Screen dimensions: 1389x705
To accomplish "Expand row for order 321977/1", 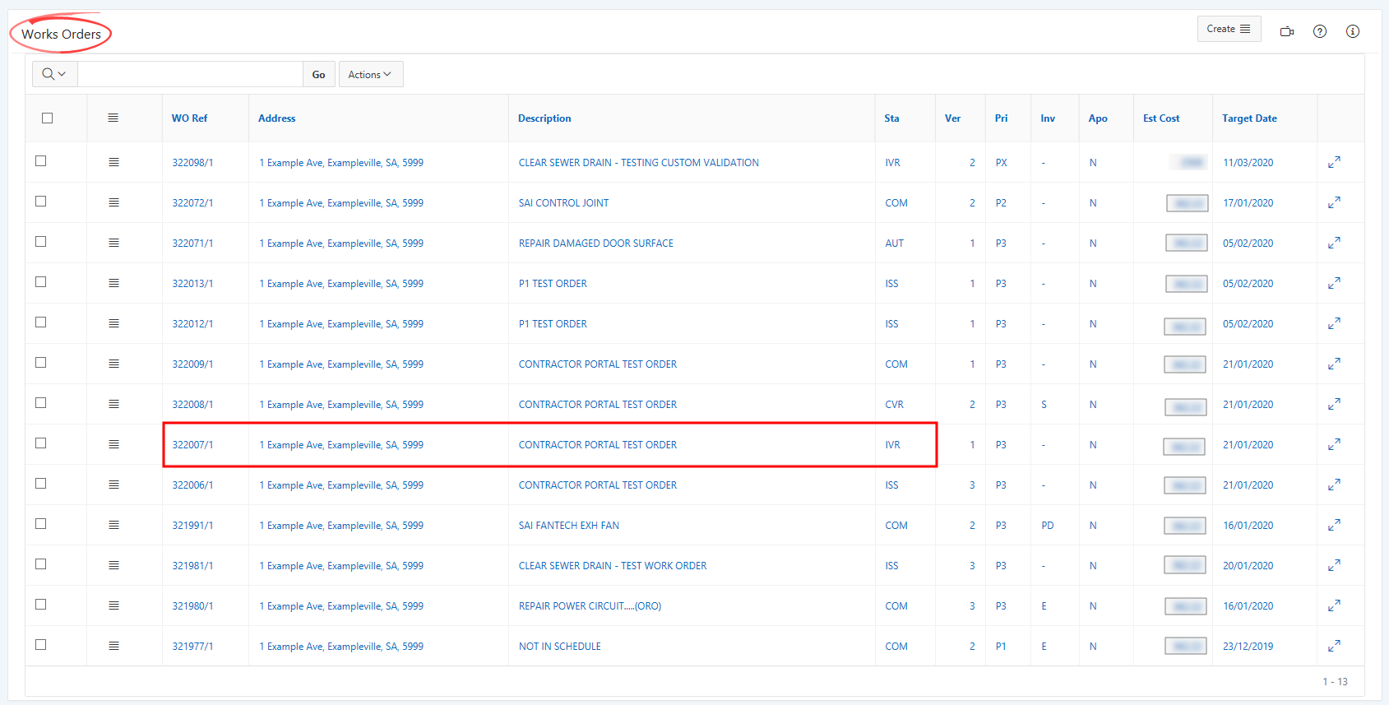I will pos(1334,646).
